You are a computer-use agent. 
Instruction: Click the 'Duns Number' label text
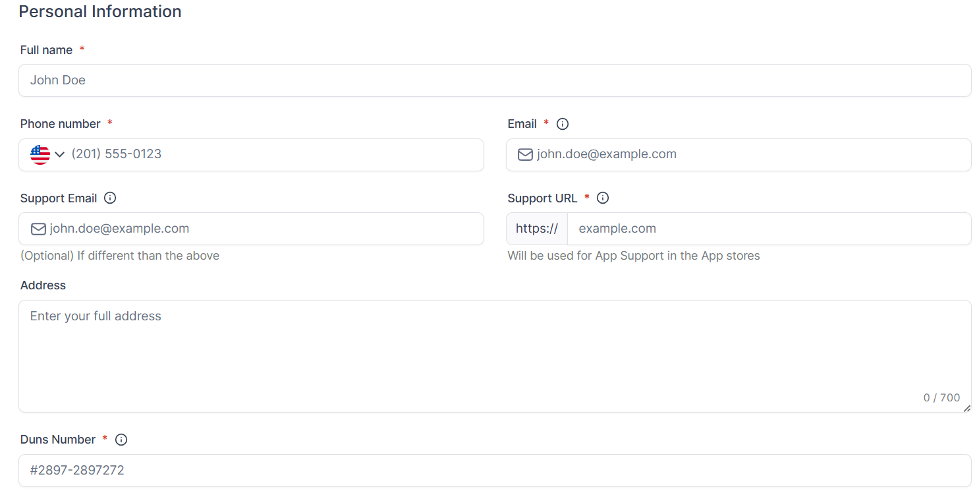[58, 440]
